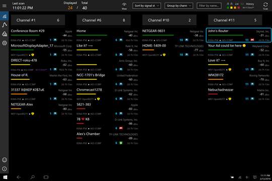Collapse the Channel #10 group header
Image resolution: width=272 pixels, height=181 pixels.
pyautogui.click(x=169, y=20)
